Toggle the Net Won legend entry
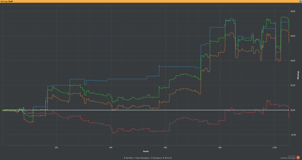 (x=129, y=158)
